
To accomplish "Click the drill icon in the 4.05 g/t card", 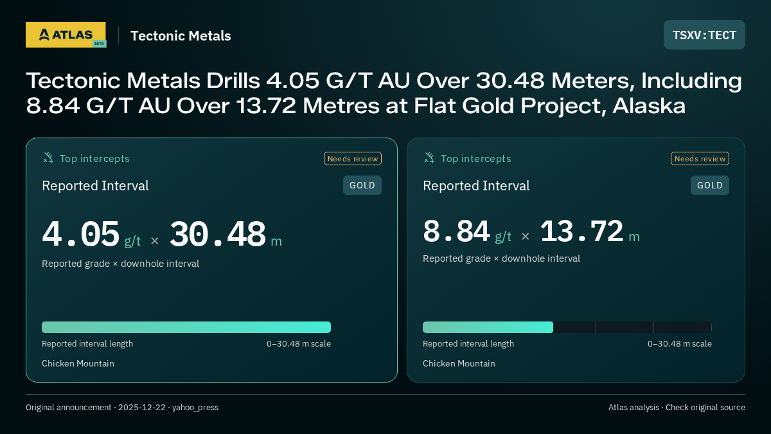I will click(x=48, y=158).
